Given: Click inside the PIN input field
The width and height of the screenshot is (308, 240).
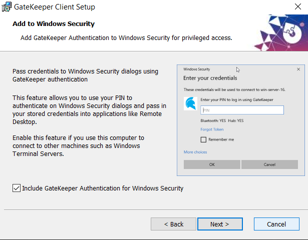Looking at the screenshot, I should [242, 110].
